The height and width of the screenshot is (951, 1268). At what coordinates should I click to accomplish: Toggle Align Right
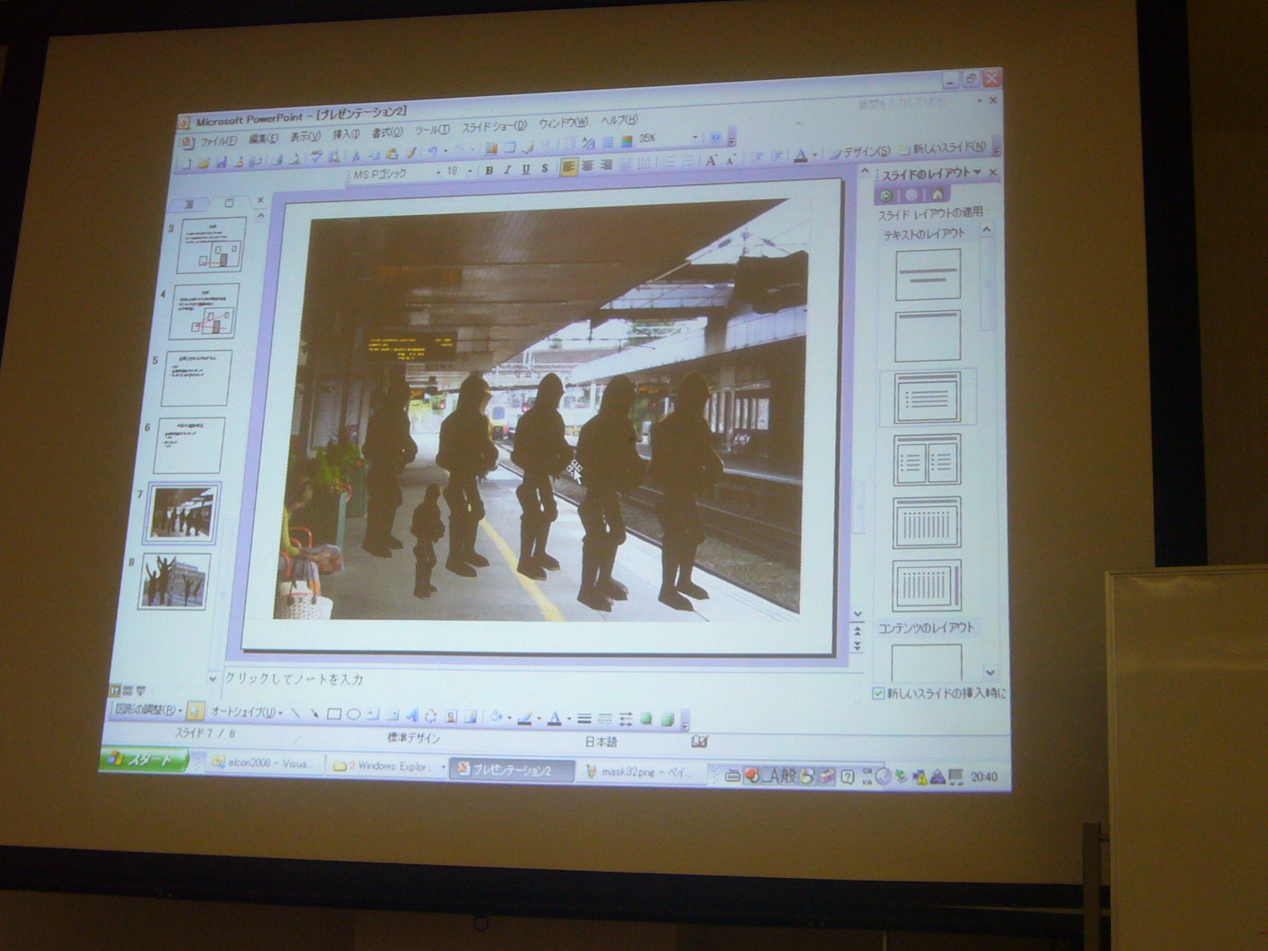coord(607,165)
